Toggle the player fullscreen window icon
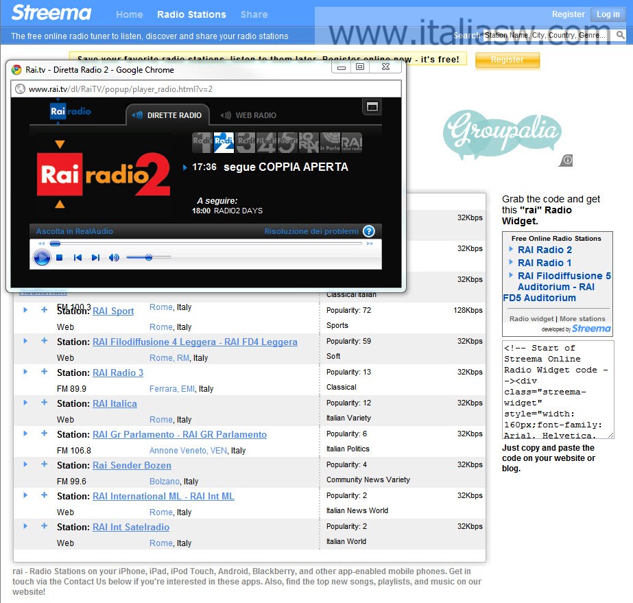The height and width of the screenshot is (603, 633). coord(372,106)
